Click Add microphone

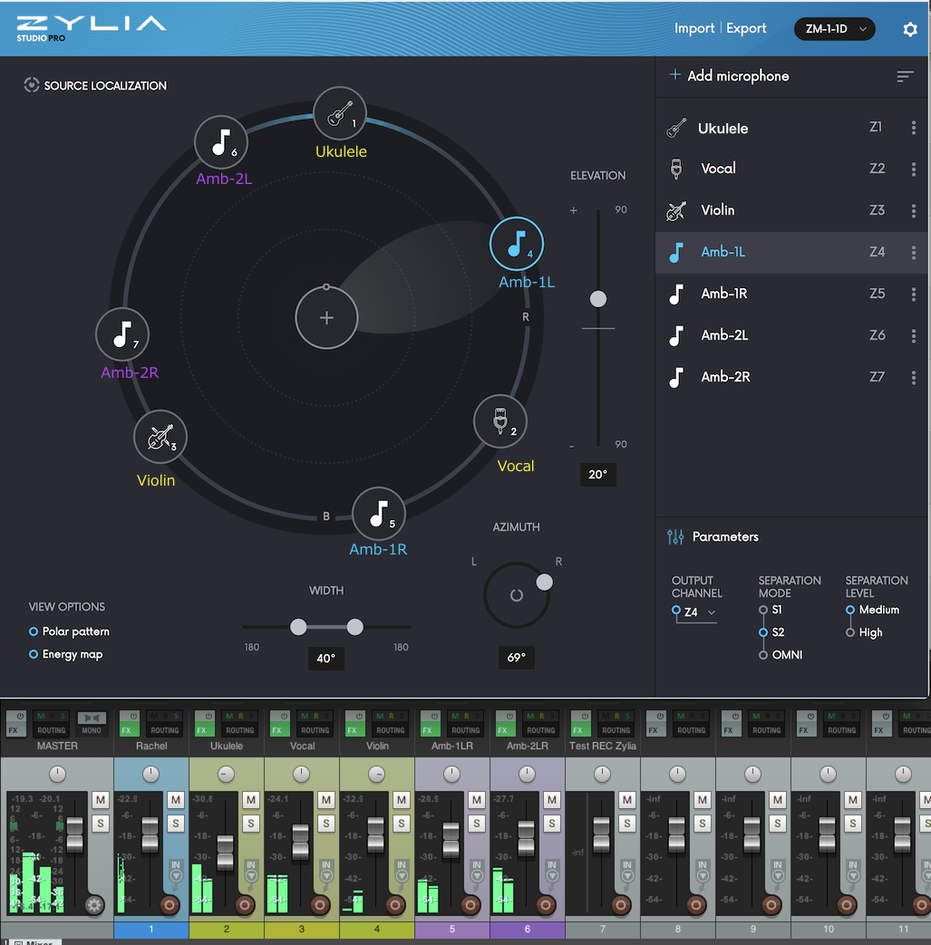pos(729,76)
